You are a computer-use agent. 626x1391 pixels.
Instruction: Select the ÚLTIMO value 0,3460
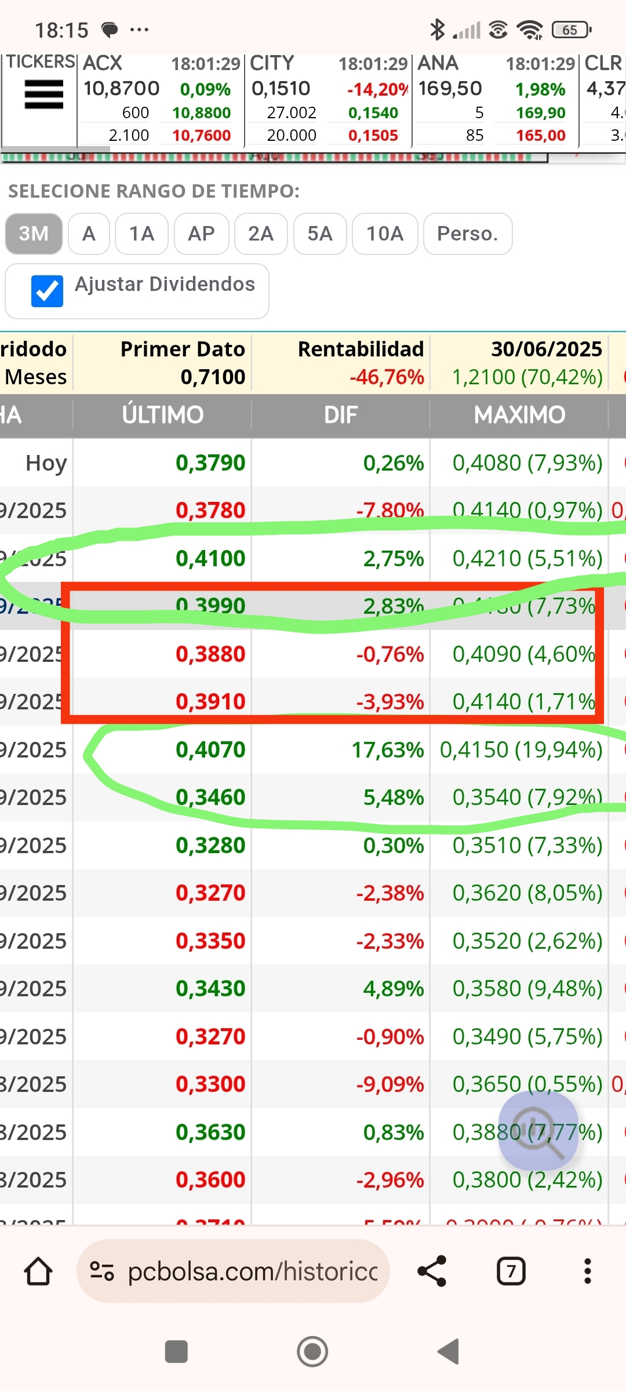tap(211, 798)
